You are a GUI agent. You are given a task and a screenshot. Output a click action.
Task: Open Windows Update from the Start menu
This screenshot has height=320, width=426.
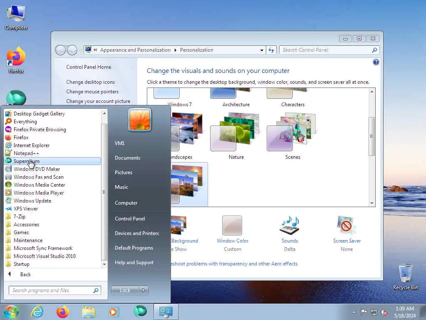pos(52,200)
